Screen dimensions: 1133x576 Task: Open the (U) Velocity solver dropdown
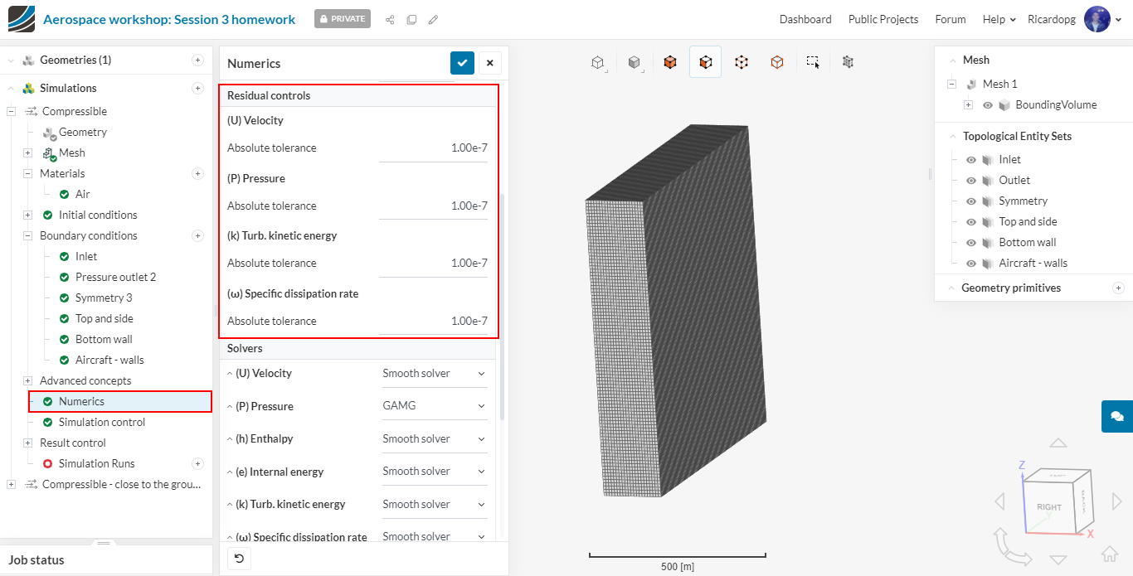[x=433, y=374]
